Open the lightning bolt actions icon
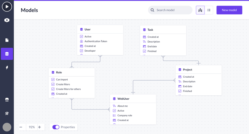The image size is (249, 134). (x=7, y=68)
